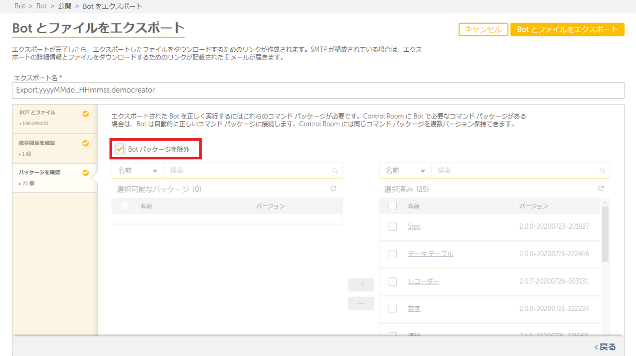The height and width of the screenshot is (356, 636).
Task: Click refresh icon for available packages list
Action: click(x=333, y=188)
